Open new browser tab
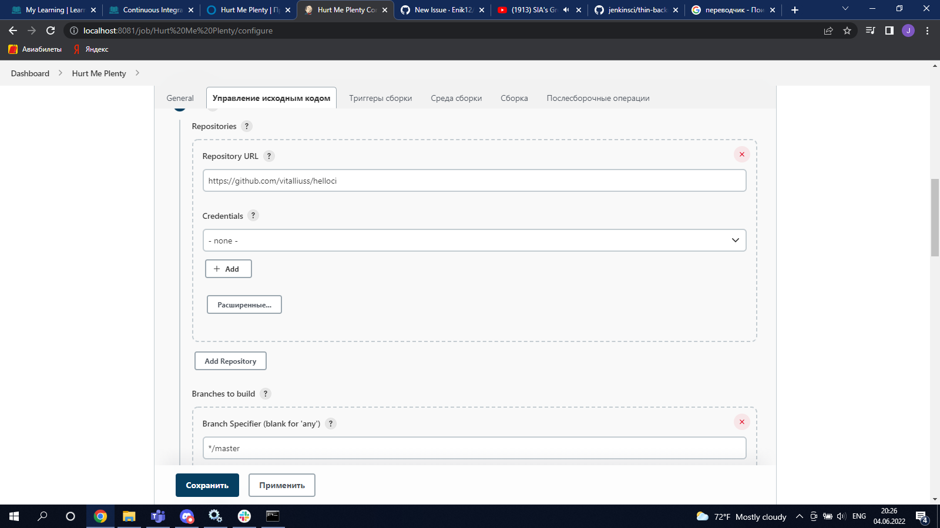This screenshot has width=940, height=528. point(795,10)
